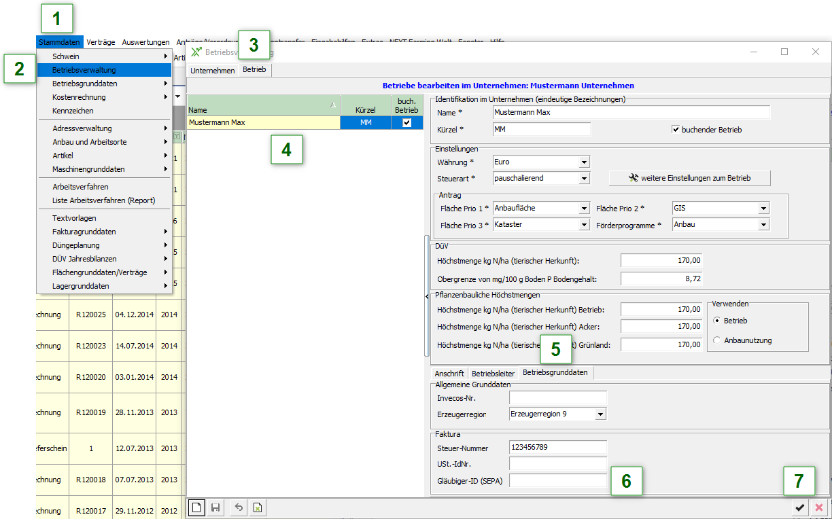The image size is (832, 519).
Task: Click the sort arrow in Name column header
Action: point(332,105)
